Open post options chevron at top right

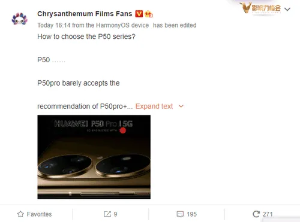287,9
